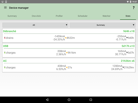Tap the recent apps square button
The image size is (138, 103).
(x=91, y=100)
